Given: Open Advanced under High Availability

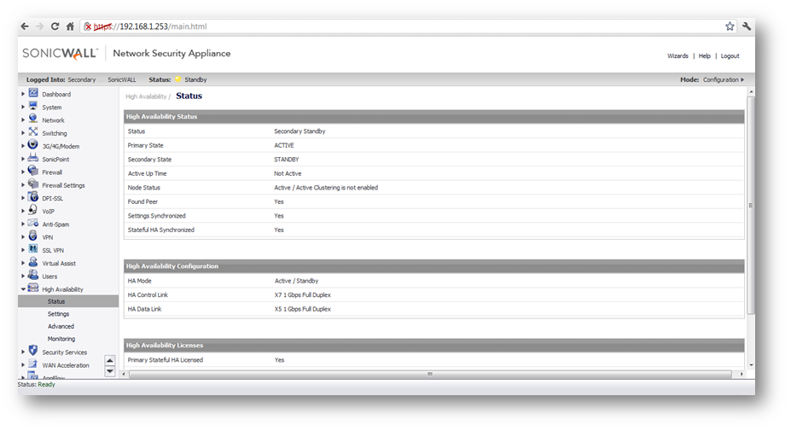Looking at the screenshot, I should click(61, 326).
